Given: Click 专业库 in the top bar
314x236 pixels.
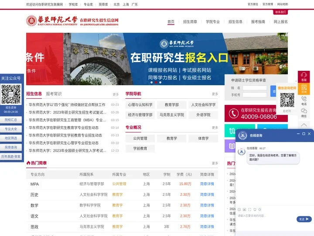Looking at the screenshot, I should (88, 4).
